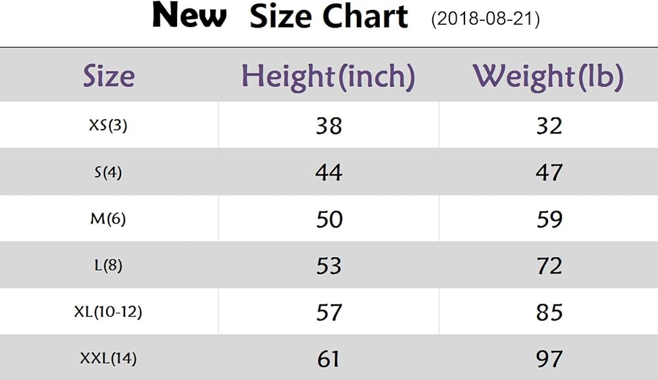Select the XL(10-12) size cell
This screenshot has height=380, width=658.
(x=108, y=312)
